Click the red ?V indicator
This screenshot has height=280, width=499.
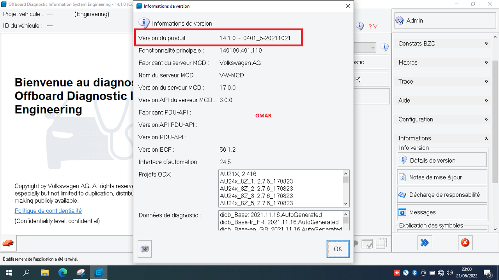(x=373, y=26)
